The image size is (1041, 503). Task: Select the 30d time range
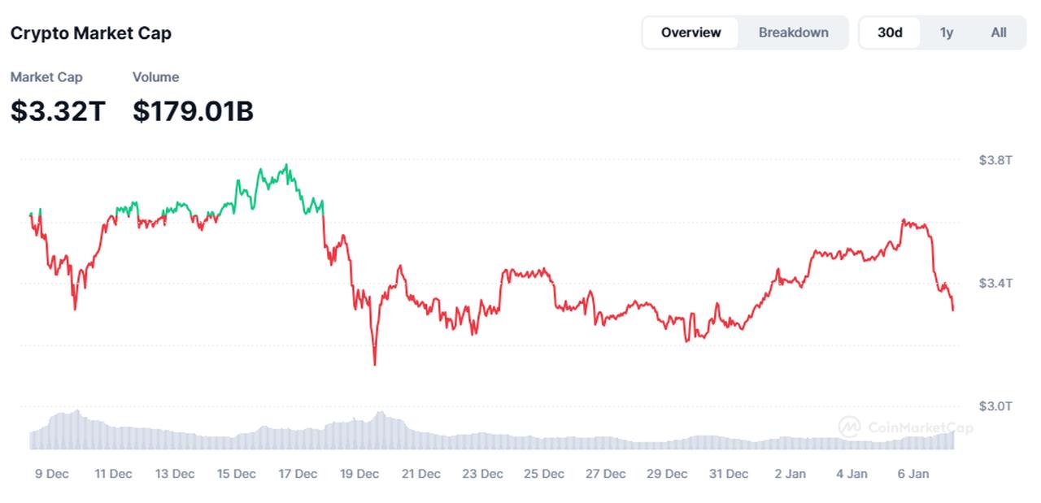pyautogui.click(x=889, y=33)
